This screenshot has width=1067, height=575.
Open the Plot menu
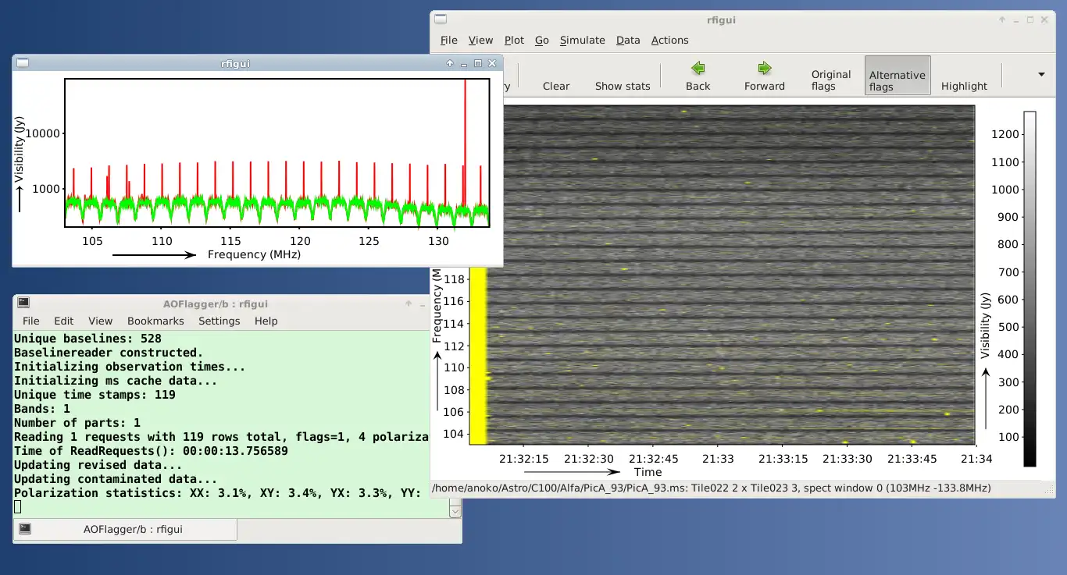[x=514, y=41]
